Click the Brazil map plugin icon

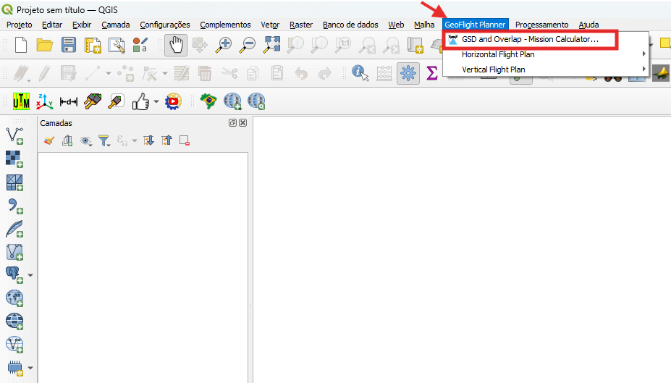(209, 101)
